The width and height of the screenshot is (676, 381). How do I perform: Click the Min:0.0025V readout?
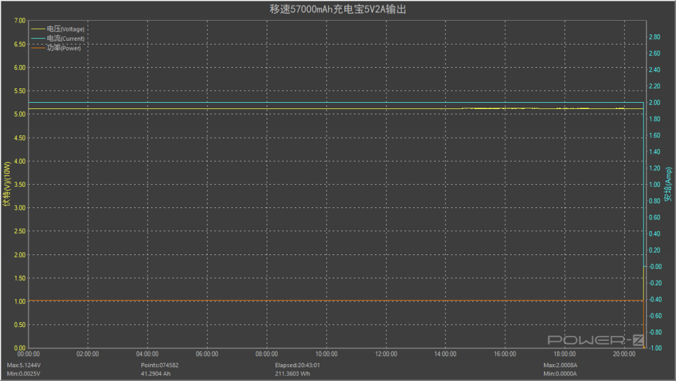pyautogui.click(x=23, y=373)
